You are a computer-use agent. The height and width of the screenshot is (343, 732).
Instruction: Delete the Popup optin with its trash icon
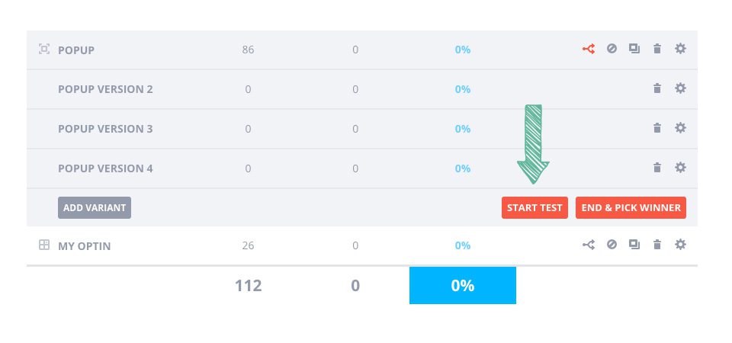tap(657, 50)
